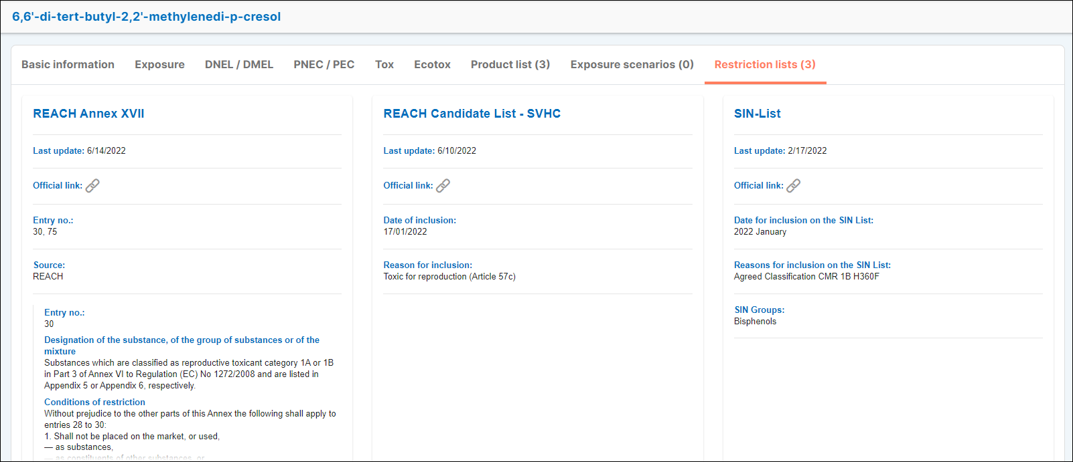Click 'Designation of the substance' label
1073x462 pixels.
pyautogui.click(x=182, y=345)
